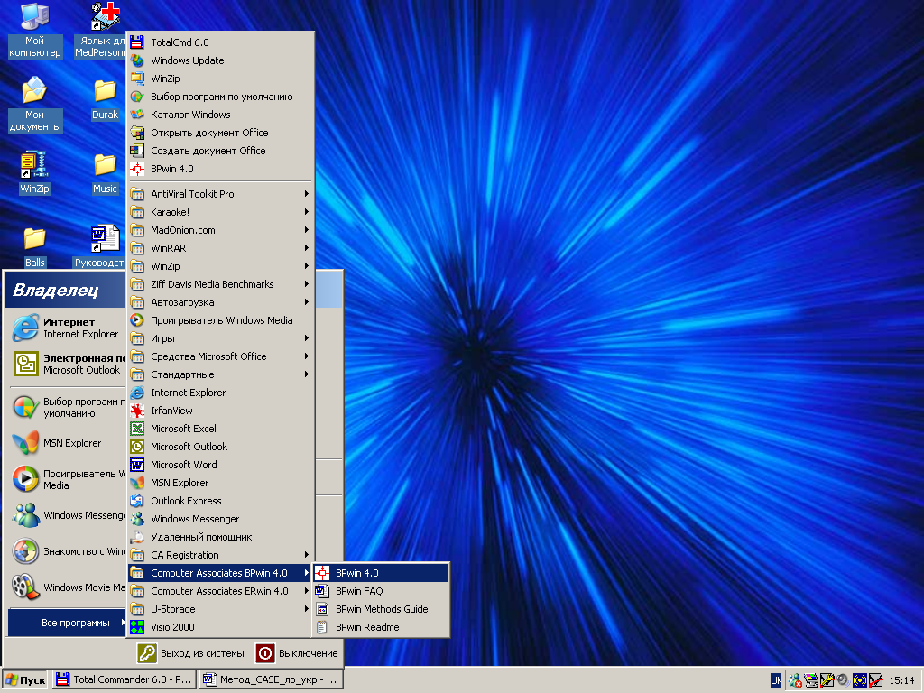Open Windows Messenger in Start menu left pane
The width and height of the screenshot is (924, 693).
click(x=69, y=515)
